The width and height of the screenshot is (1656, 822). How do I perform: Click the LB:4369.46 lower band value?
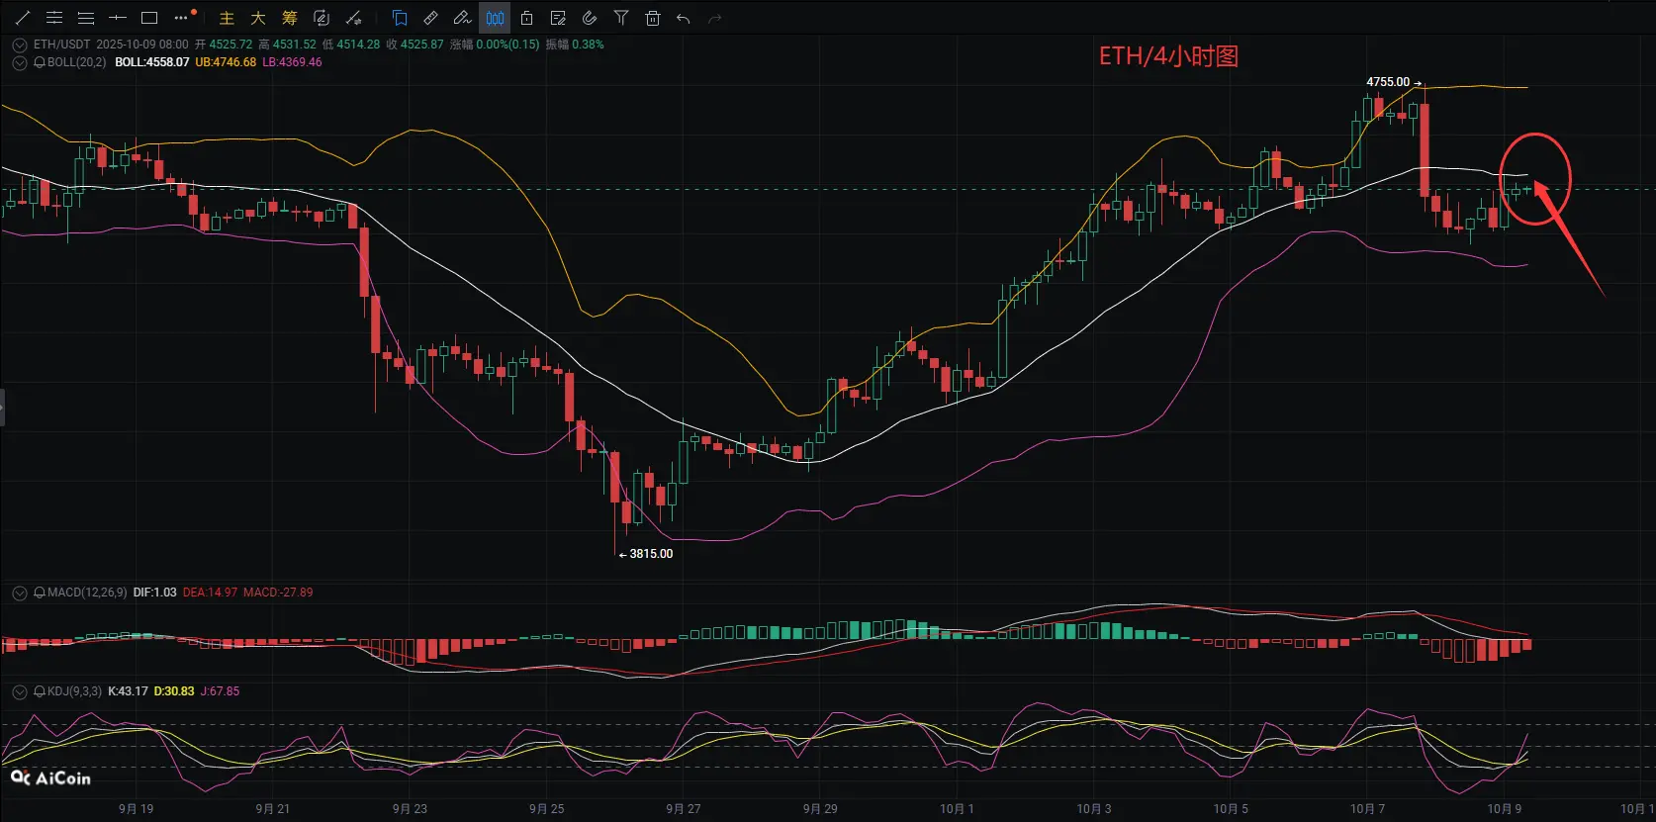pos(292,62)
